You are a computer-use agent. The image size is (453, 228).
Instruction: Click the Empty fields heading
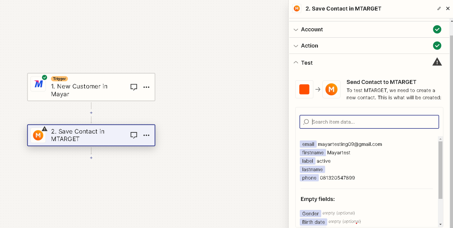318,199
